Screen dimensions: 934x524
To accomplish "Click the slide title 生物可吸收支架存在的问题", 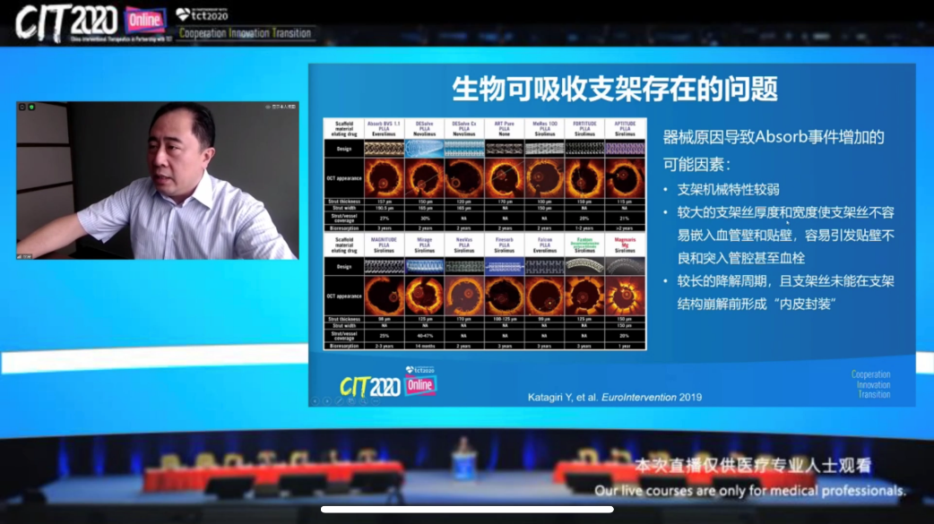I will point(614,89).
